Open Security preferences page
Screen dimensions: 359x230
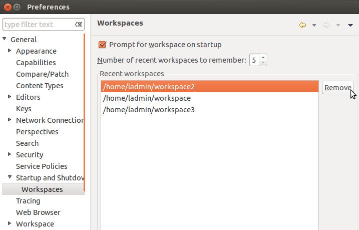click(30, 155)
